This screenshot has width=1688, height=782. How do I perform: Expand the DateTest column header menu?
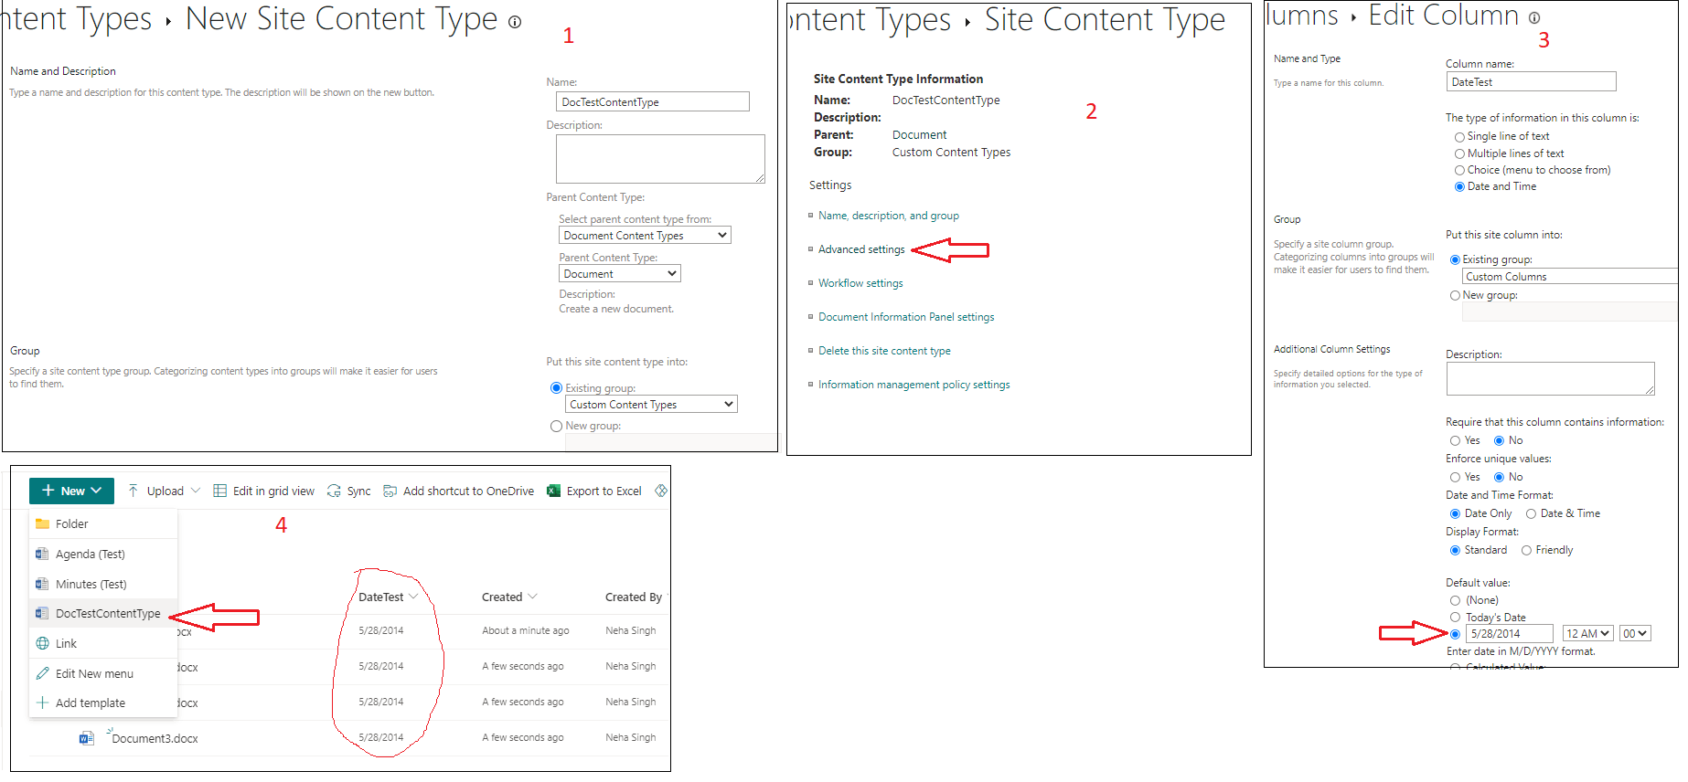click(x=413, y=597)
